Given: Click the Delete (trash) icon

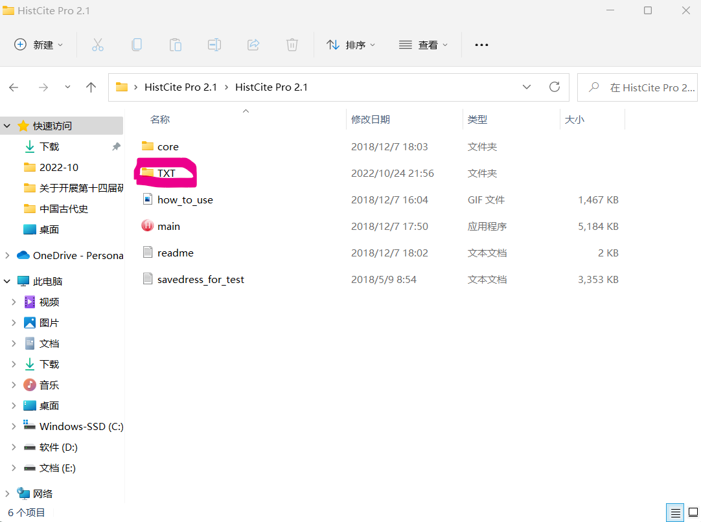Looking at the screenshot, I should [292, 44].
